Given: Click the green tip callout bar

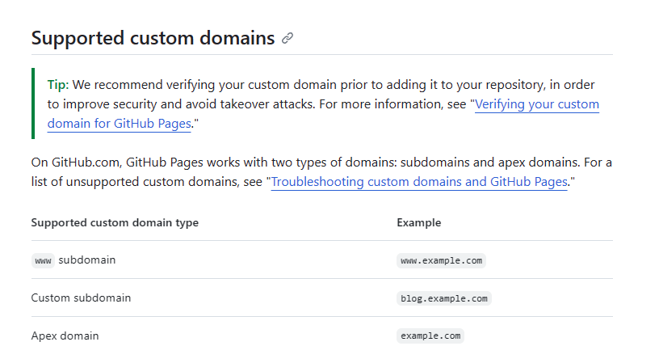Looking at the screenshot, I should [x=33, y=103].
